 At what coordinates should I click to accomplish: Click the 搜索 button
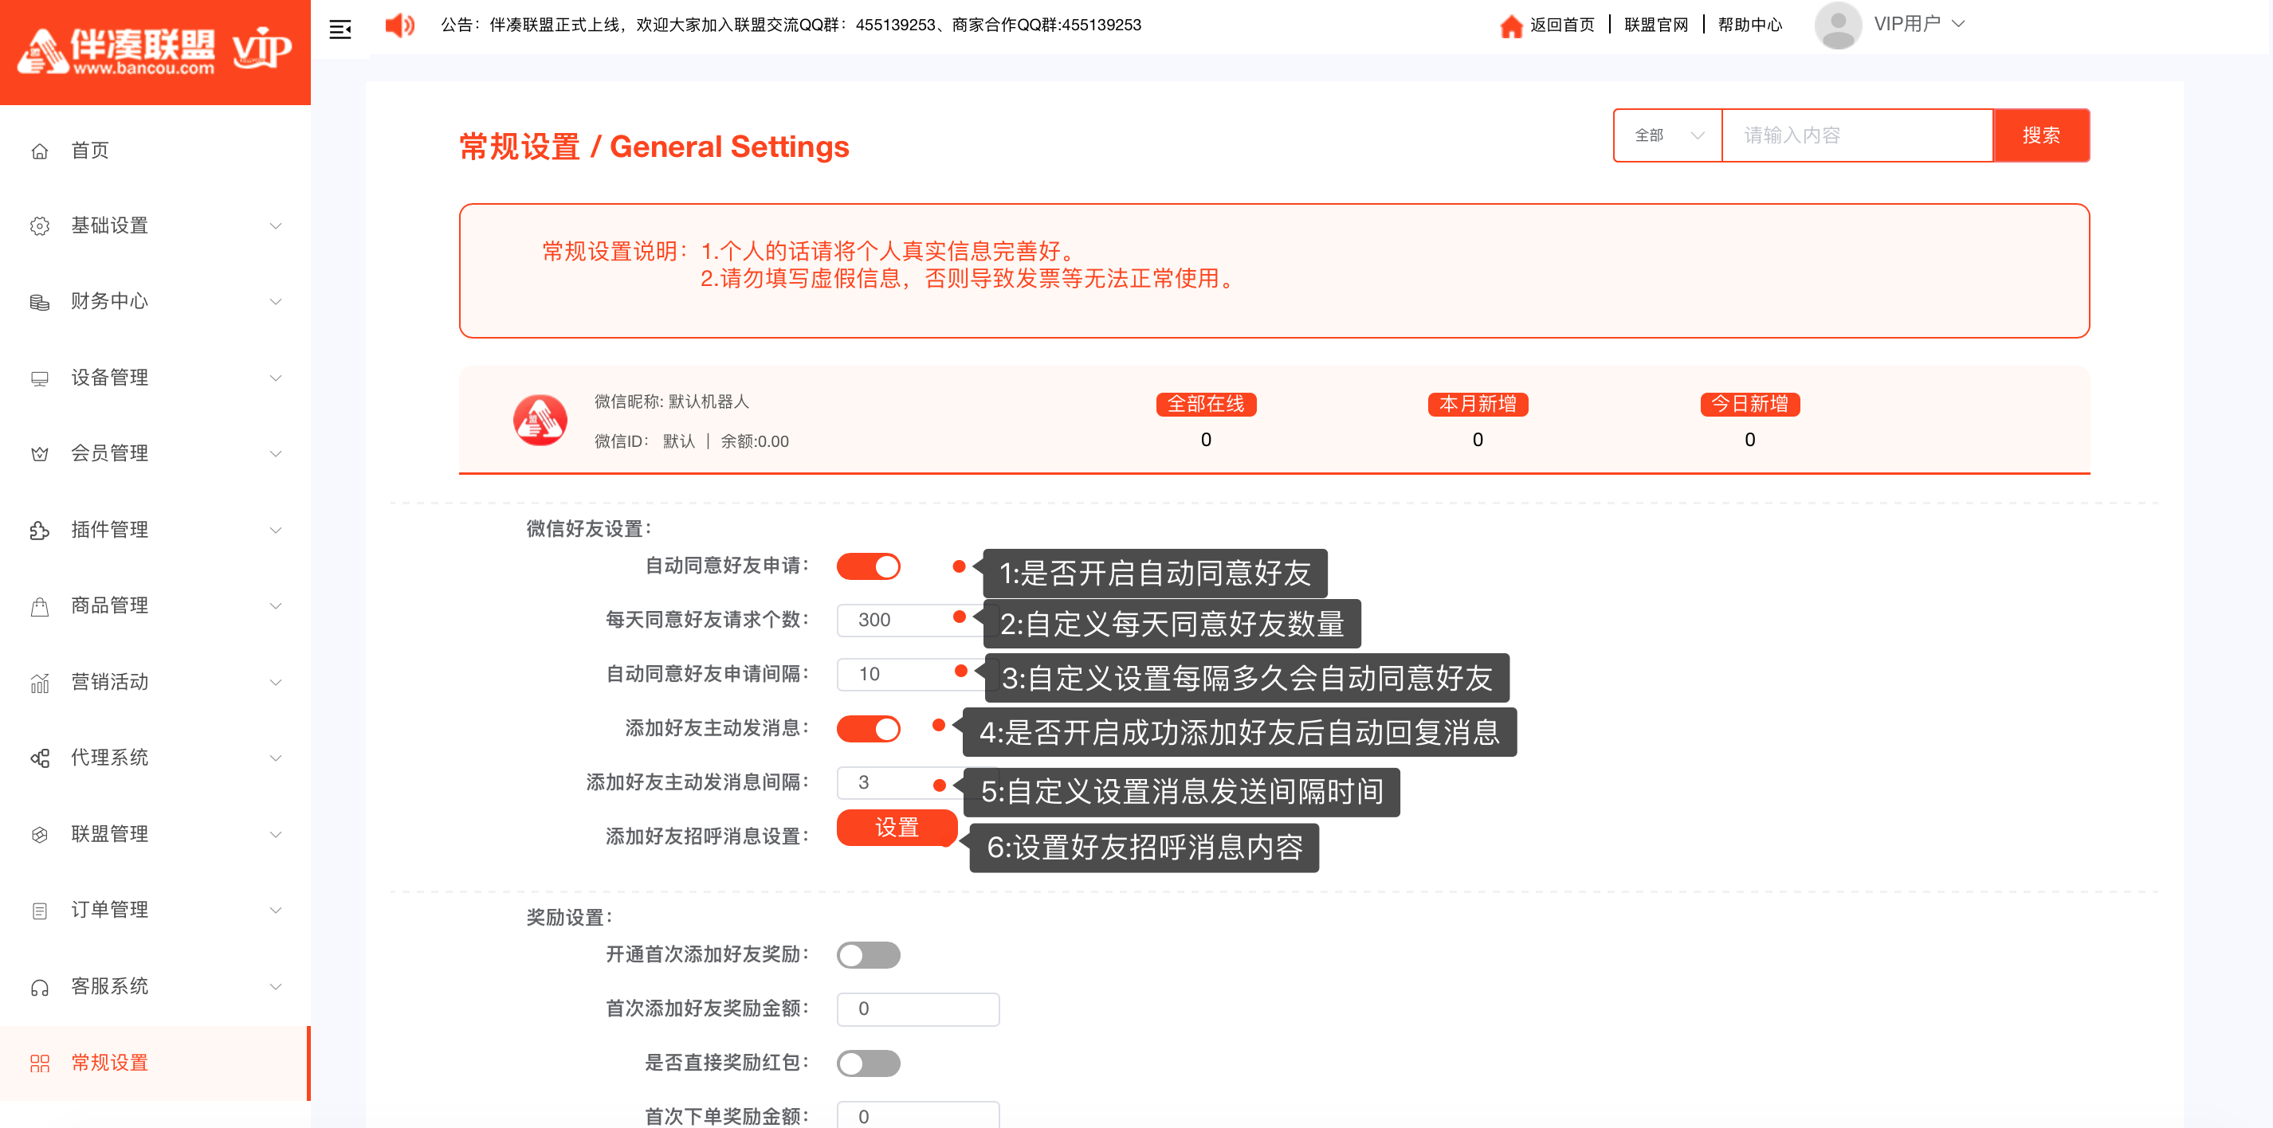(2041, 135)
